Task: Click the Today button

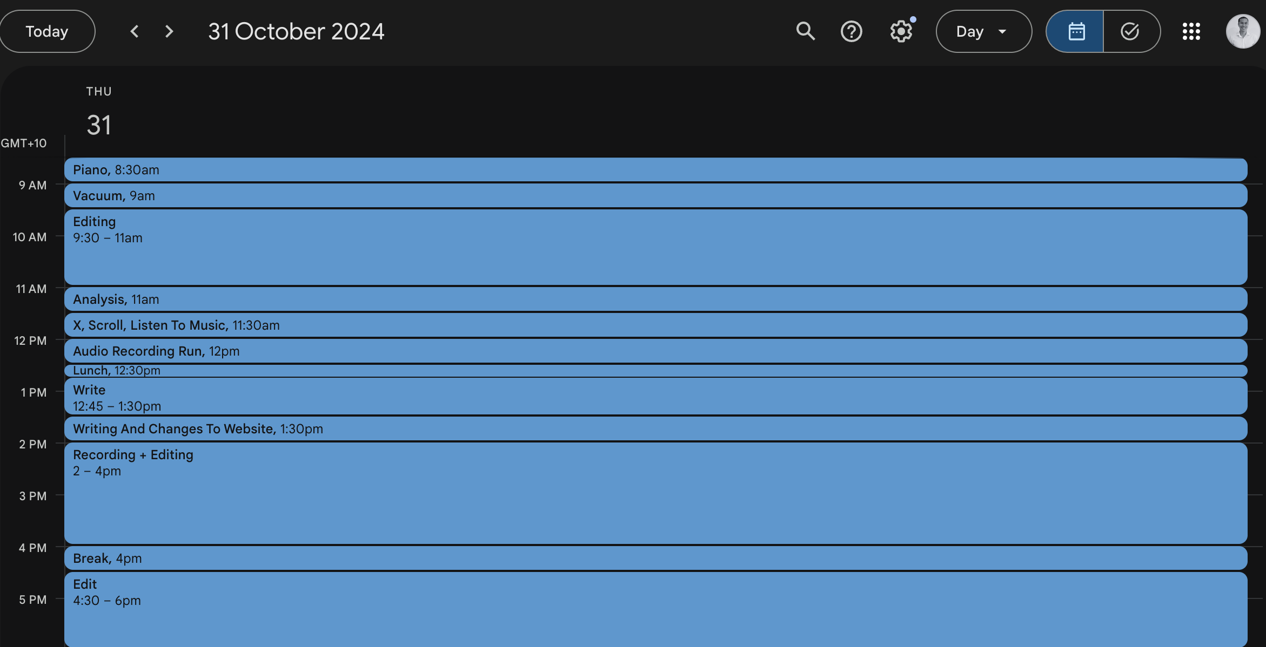Action: tap(46, 31)
